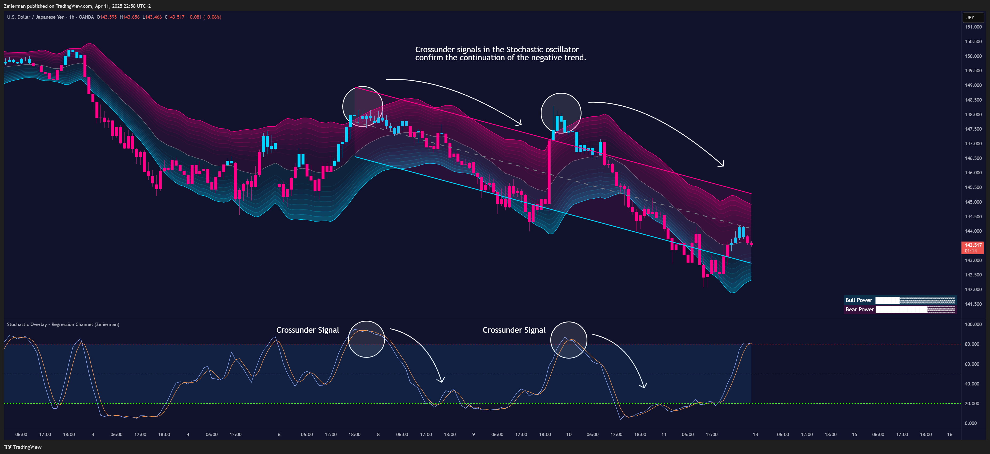Click the TradingView logo at bottom left
This screenshot has height=454, width=990.
[23, 447]
